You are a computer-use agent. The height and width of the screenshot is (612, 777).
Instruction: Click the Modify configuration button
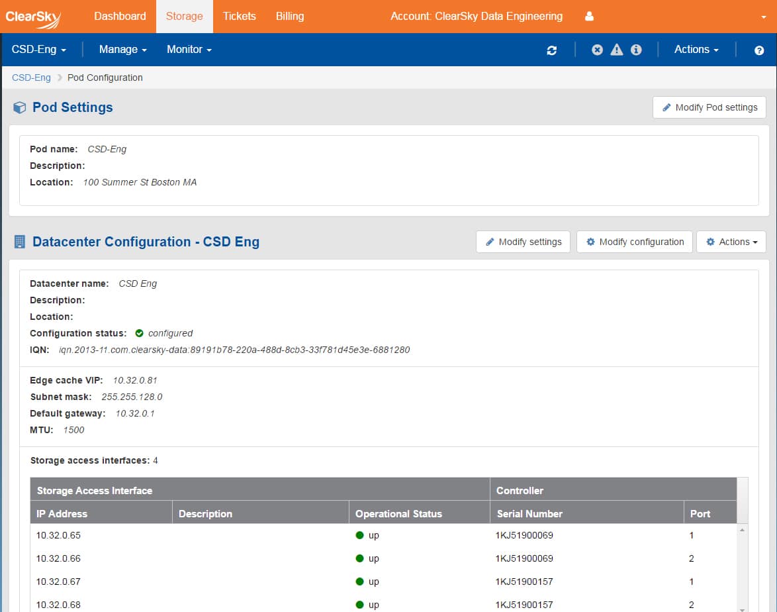634,242
